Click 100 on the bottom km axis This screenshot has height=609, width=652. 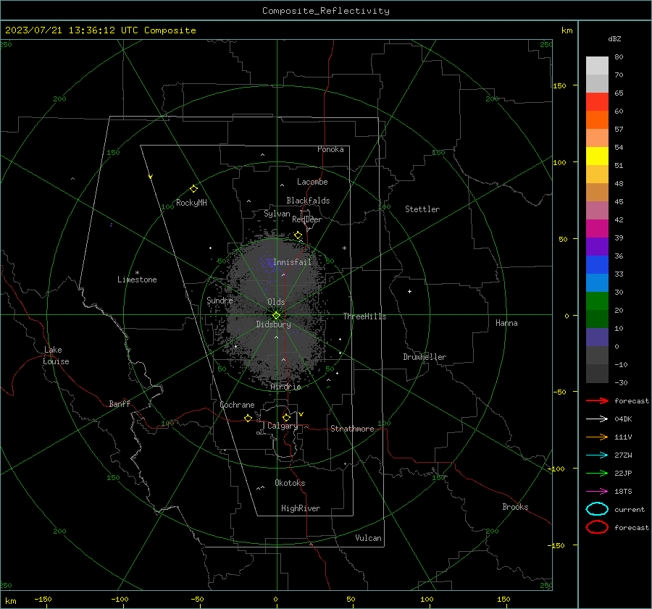[x=427, y=600]
